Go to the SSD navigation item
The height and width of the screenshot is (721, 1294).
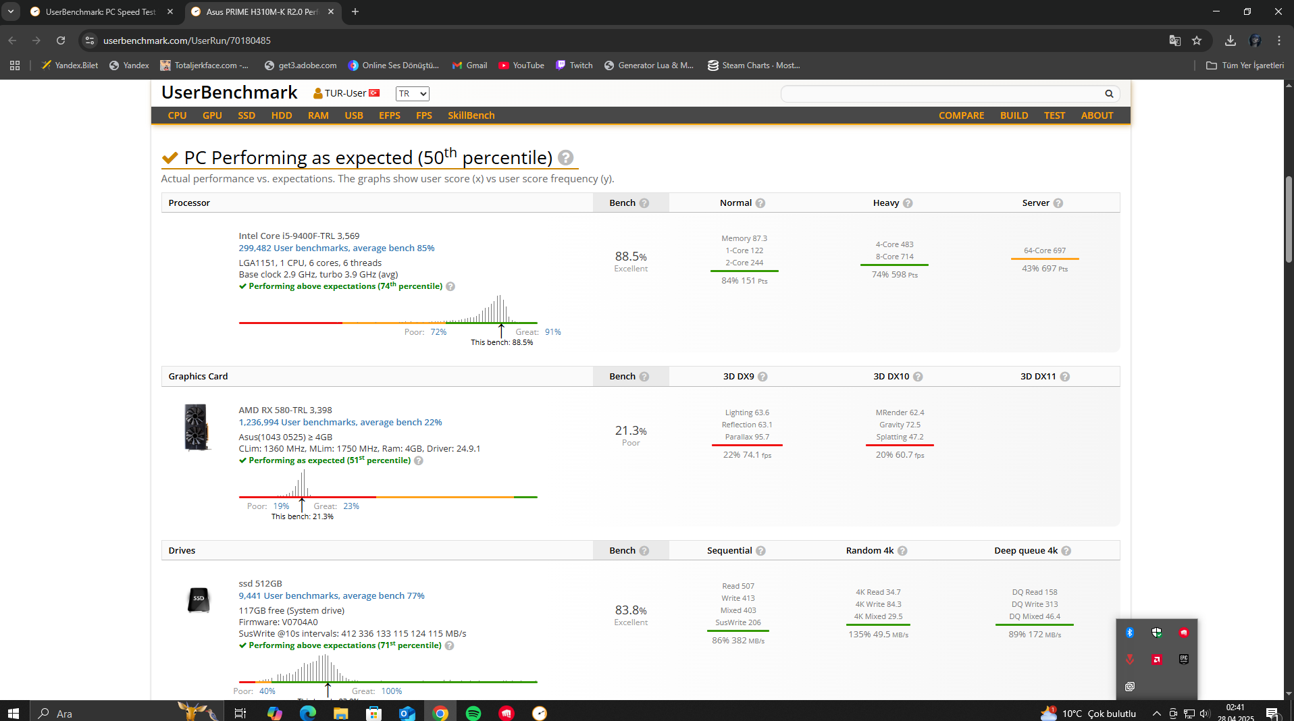click(247, 115)
